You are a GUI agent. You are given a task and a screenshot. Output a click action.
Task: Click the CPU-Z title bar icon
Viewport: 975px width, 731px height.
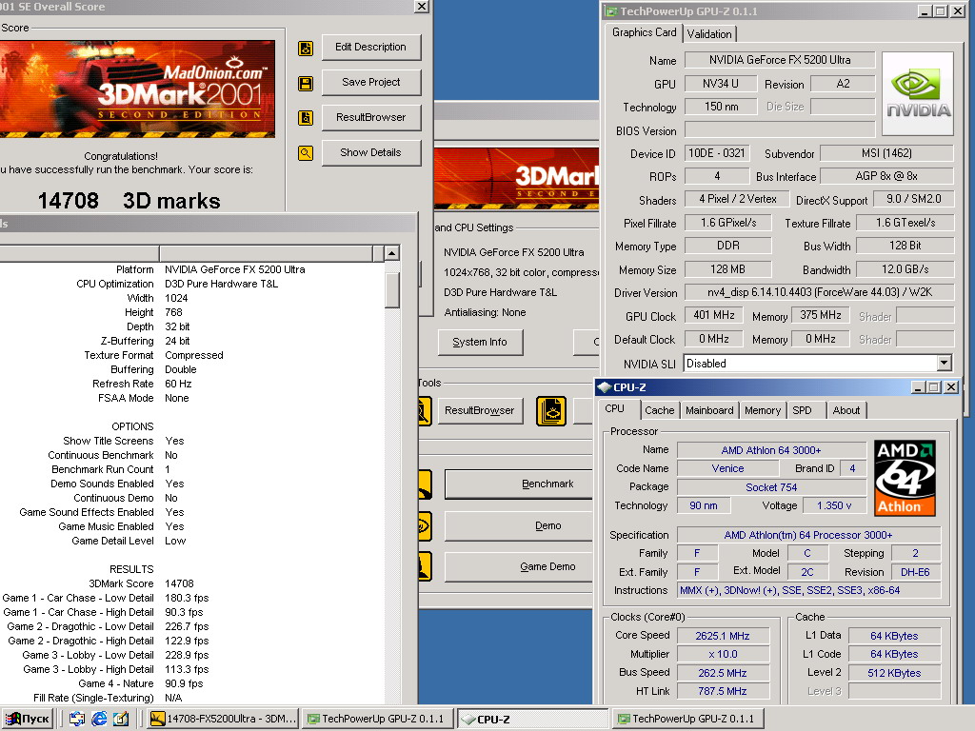[x=604, y=387]
